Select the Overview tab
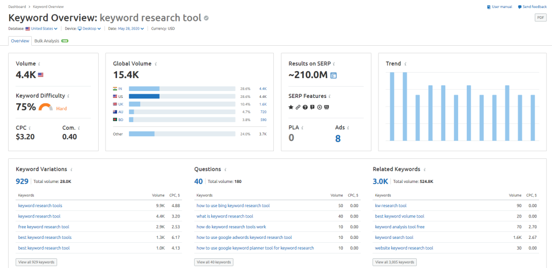 20,40
